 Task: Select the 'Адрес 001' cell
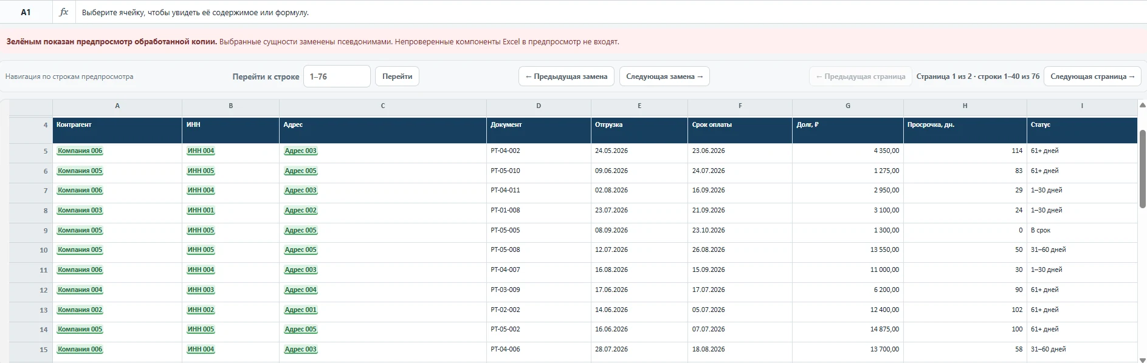[301, 310]
